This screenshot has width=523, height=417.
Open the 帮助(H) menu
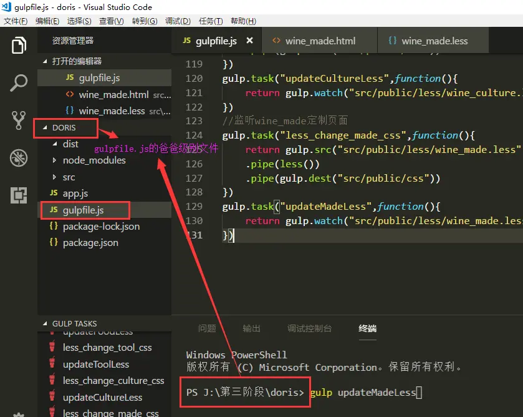244,21
